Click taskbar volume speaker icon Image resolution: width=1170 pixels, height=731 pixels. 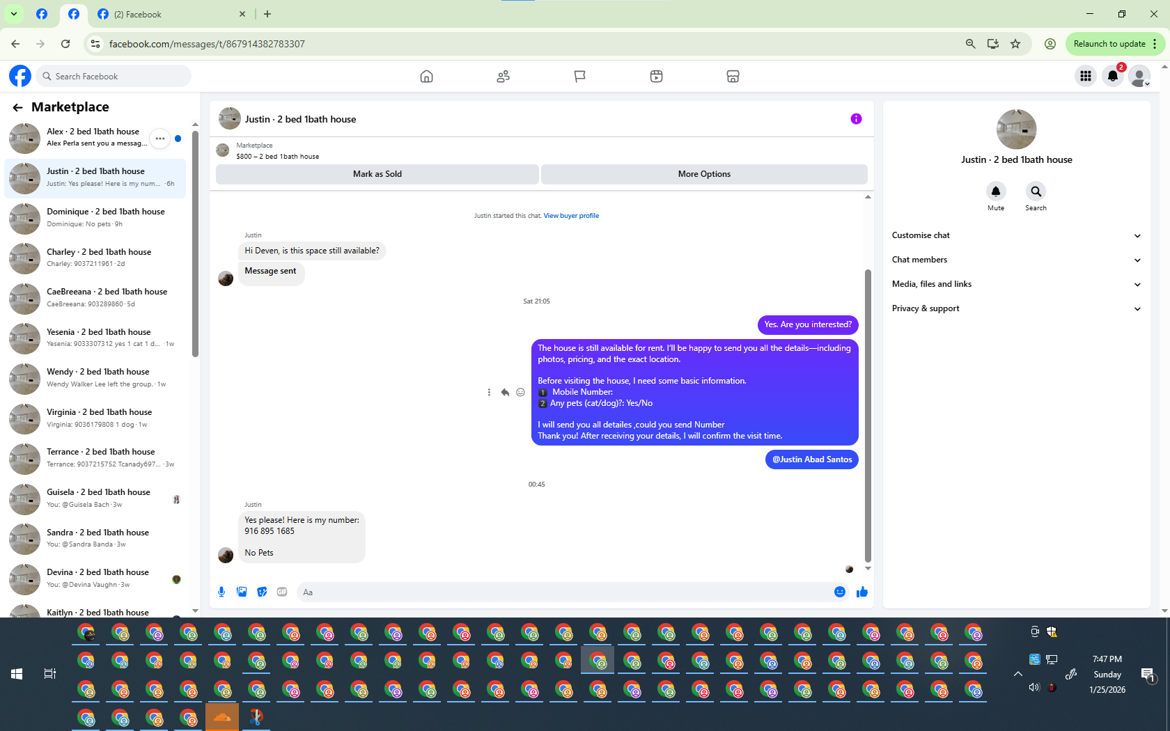1033,687
